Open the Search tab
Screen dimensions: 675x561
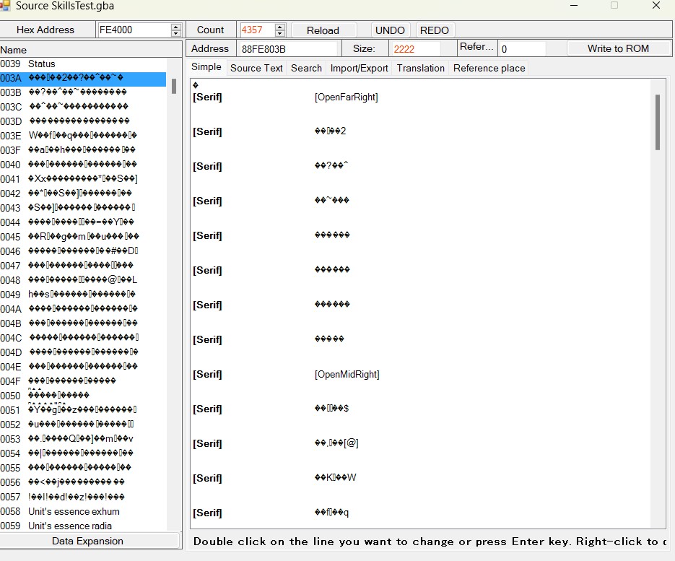(x=306, y=68)
